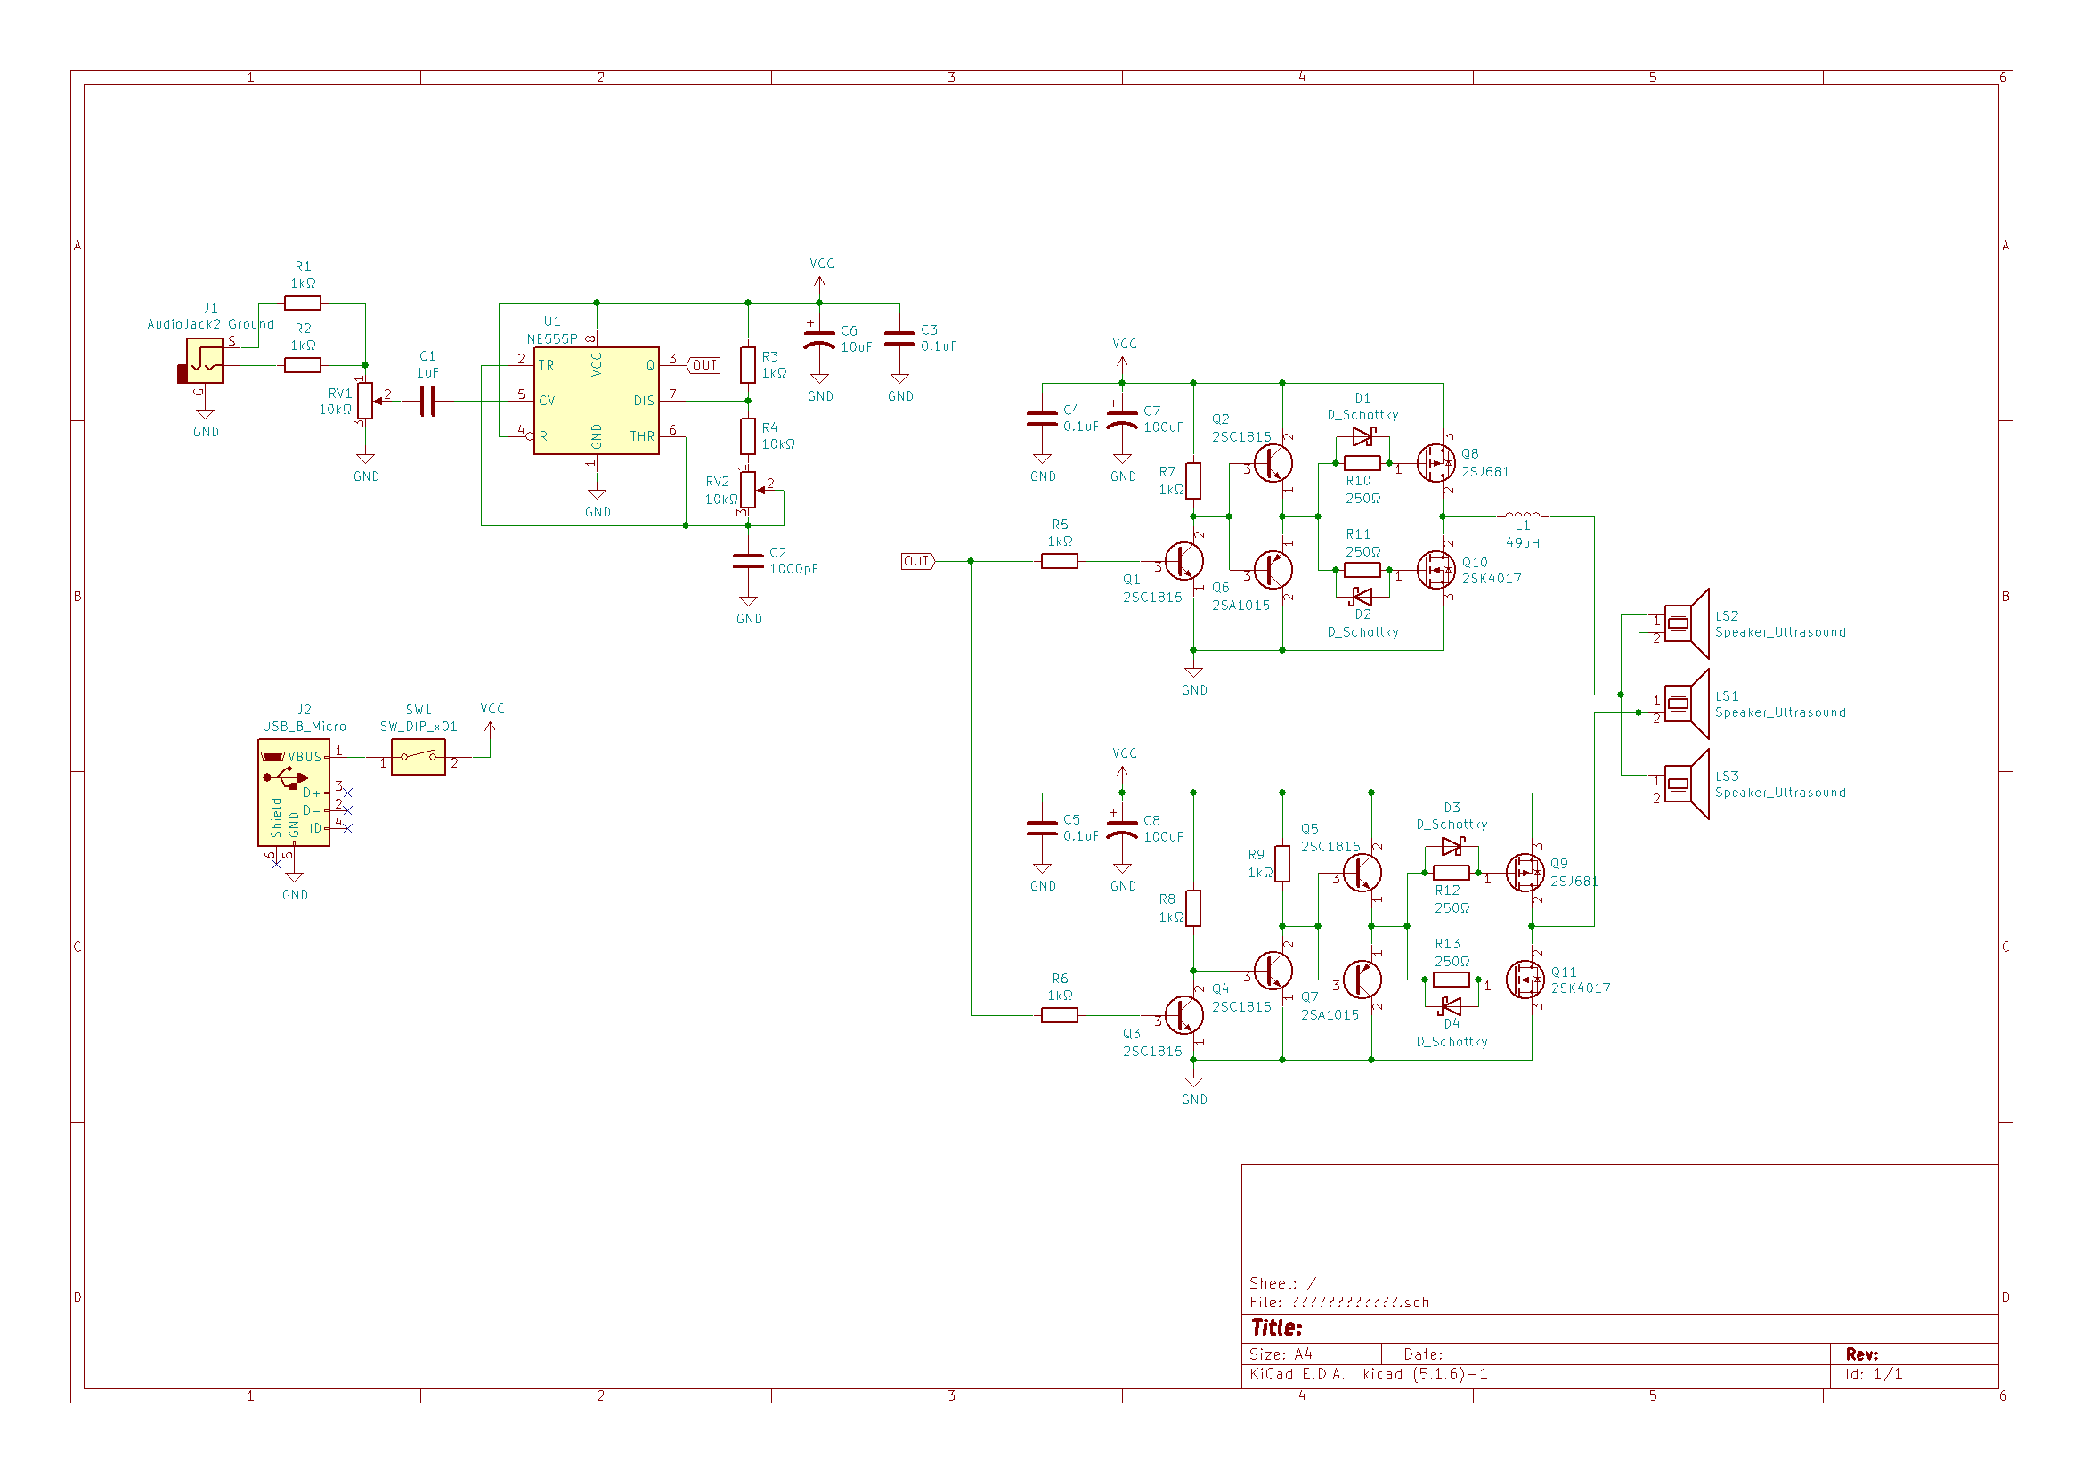
Task: Click the Q11 2SK4017 MOSFET symbol
Action: 1525,980
